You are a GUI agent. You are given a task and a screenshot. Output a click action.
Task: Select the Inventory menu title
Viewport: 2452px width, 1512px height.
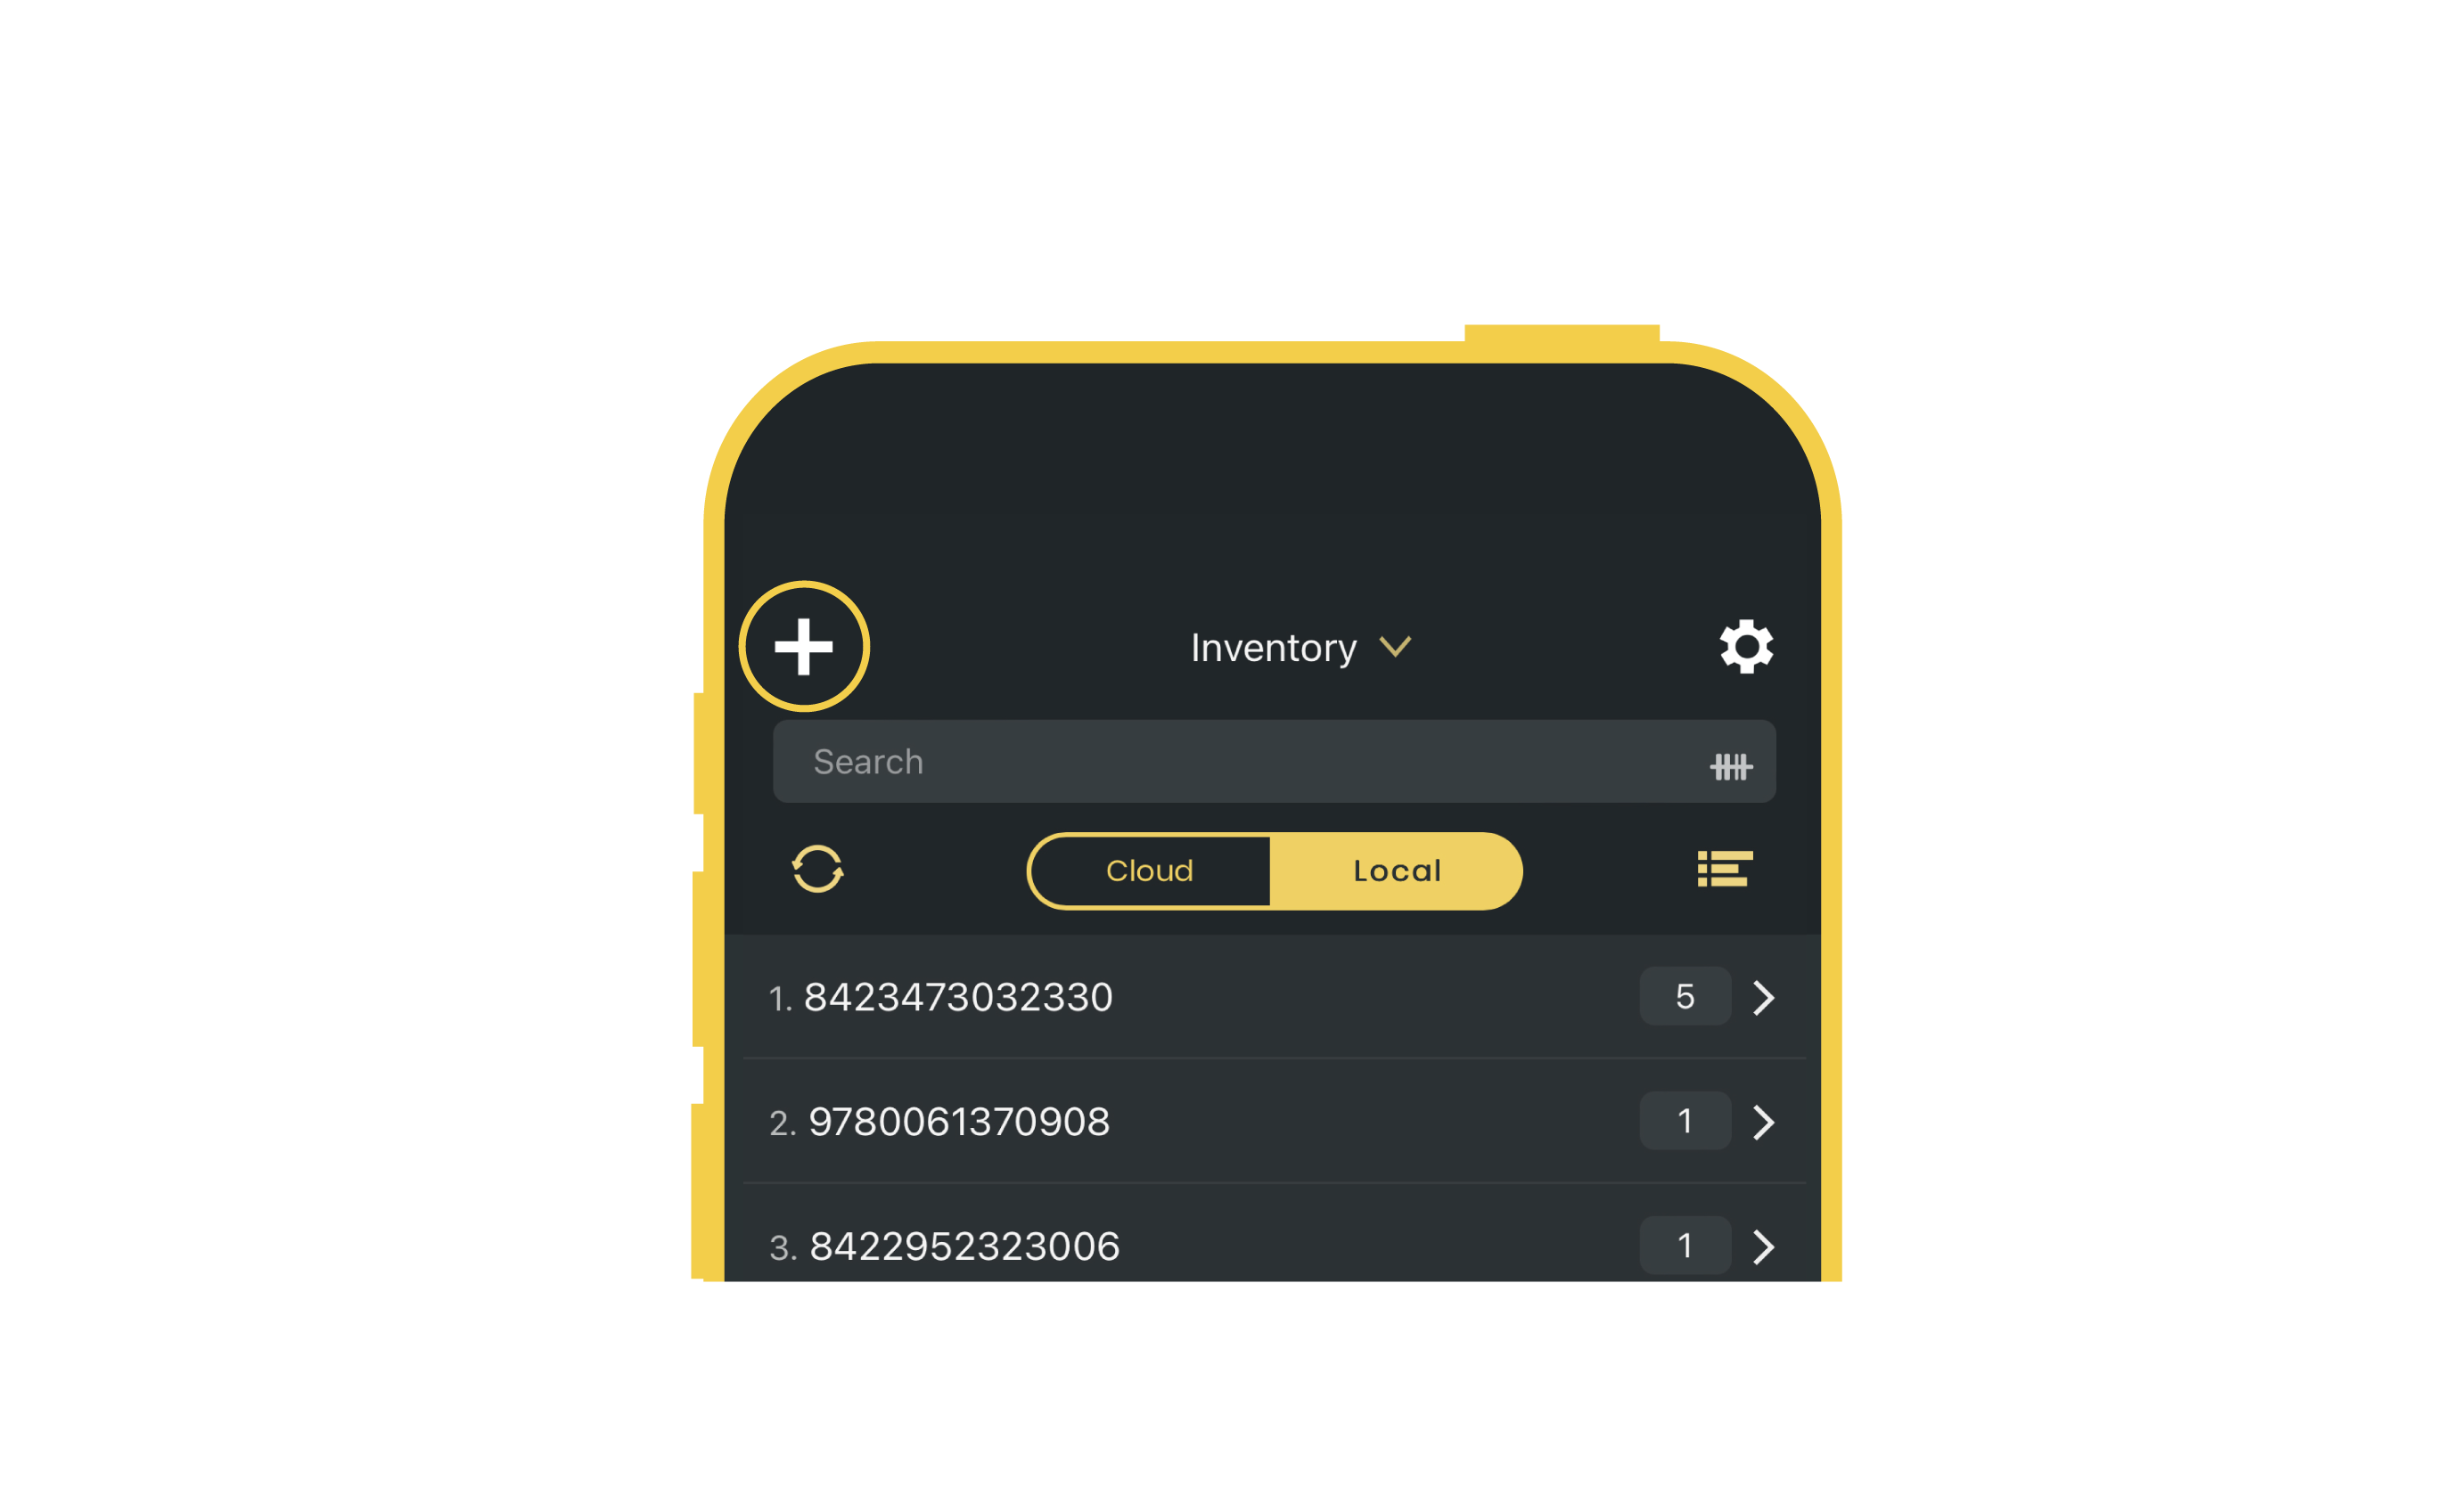click(x=1275, y=648)
